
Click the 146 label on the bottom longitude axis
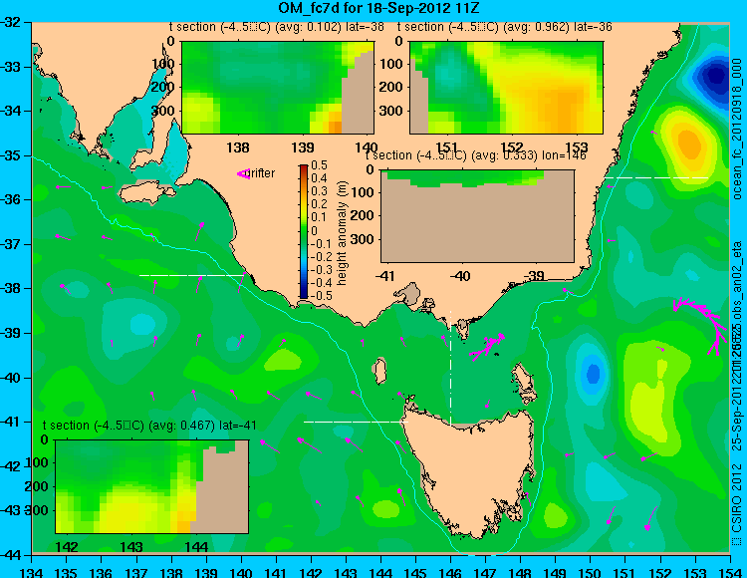(x=450, y=571)
